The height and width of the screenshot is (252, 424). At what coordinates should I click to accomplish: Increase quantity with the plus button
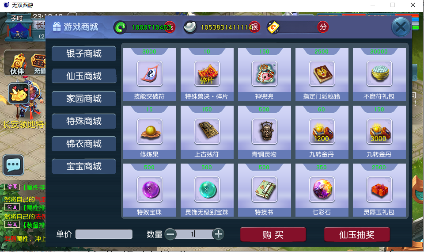pos(218,234)
